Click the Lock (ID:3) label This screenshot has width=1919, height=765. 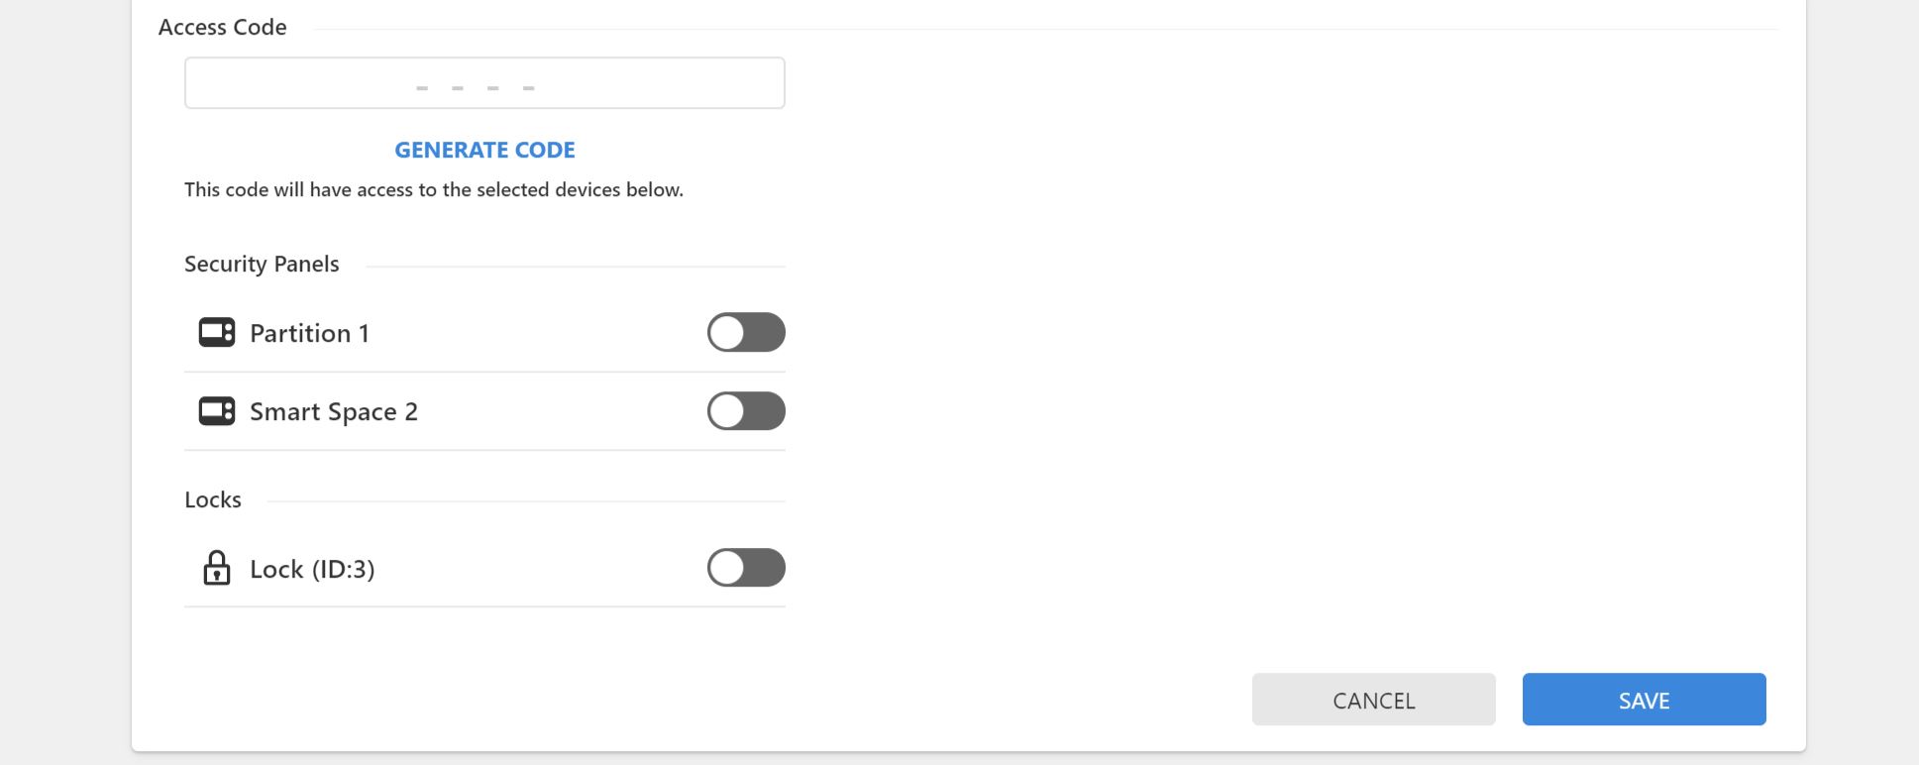click(312, 569)
